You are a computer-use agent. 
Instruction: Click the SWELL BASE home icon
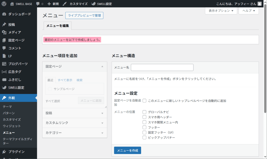click(x=12, y=4)
